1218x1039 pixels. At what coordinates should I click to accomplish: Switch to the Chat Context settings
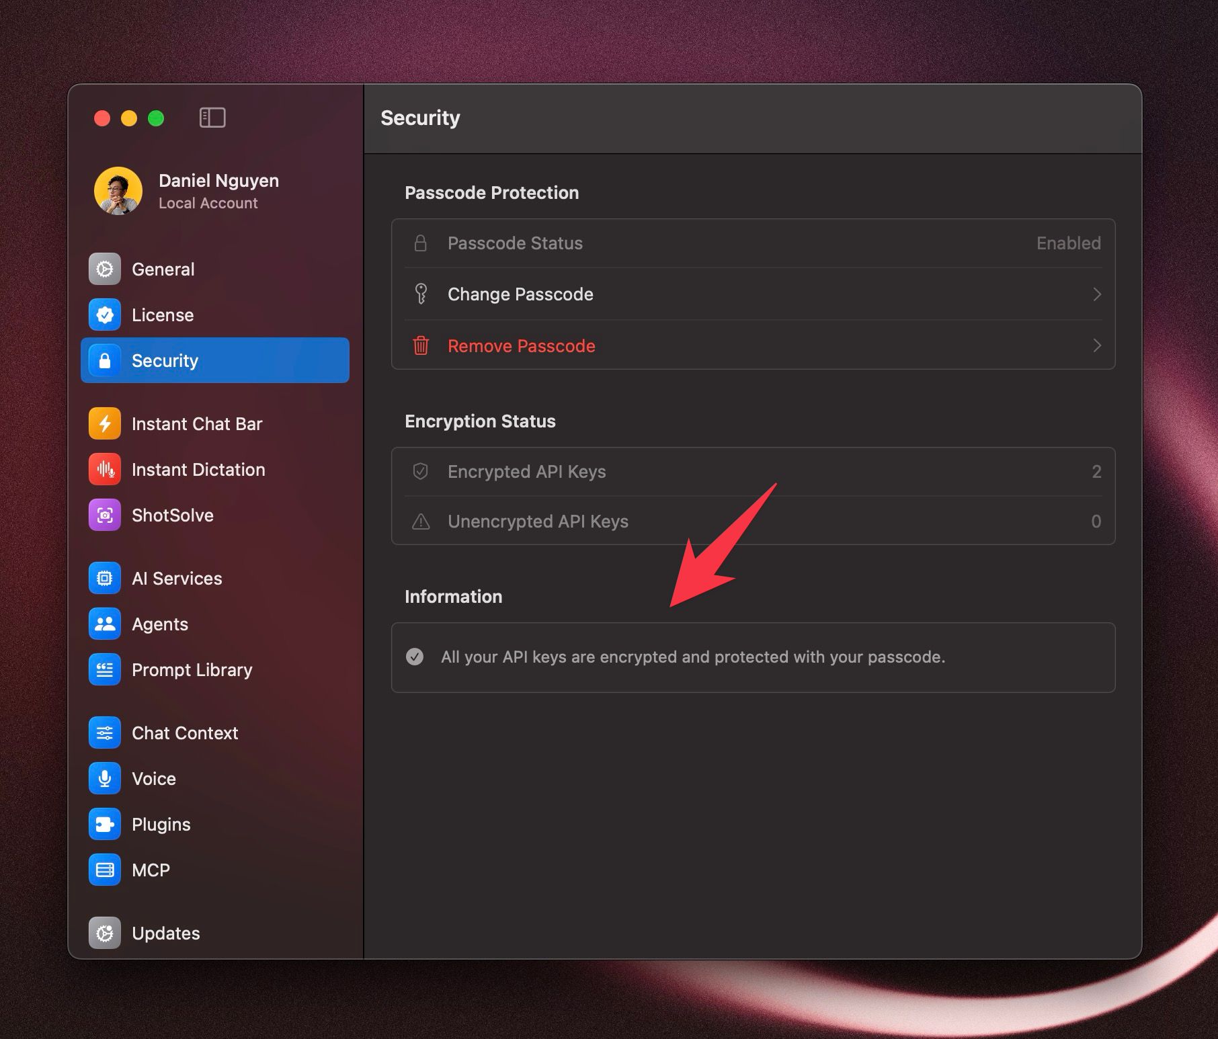[185, 733]
